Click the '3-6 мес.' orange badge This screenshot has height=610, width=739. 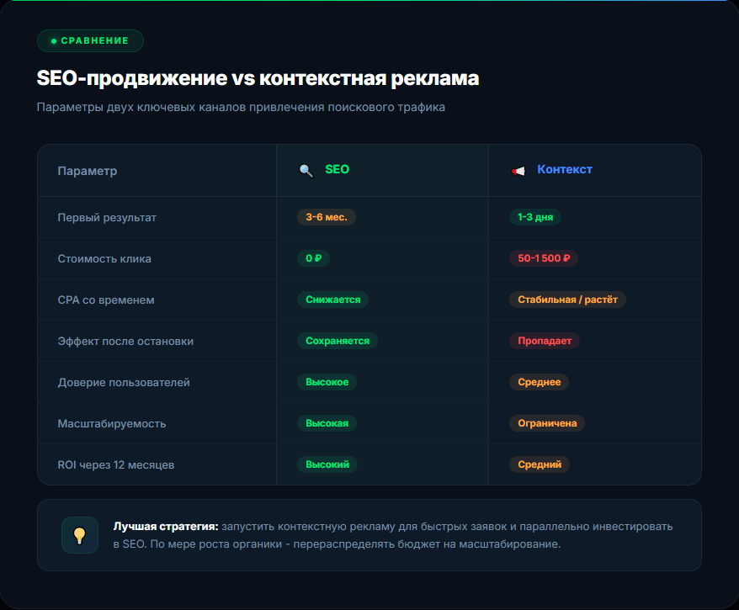[x=327, y=217]
